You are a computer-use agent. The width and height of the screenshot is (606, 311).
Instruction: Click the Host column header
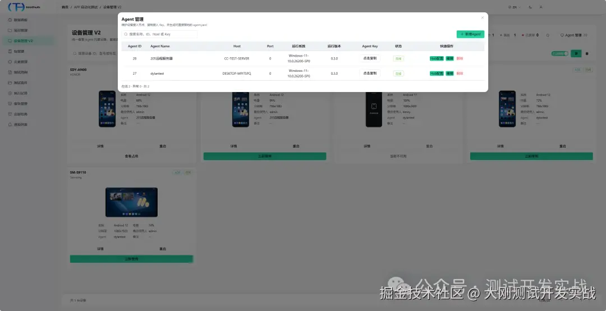[x=237, y=46]
